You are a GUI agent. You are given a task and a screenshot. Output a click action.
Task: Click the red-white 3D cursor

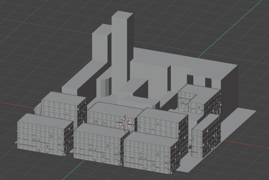[x=125, y=123]
